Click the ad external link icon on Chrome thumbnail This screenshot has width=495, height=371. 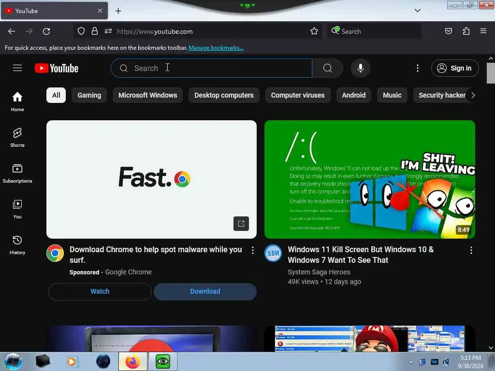pyautogui.click(x=241, y=224)
